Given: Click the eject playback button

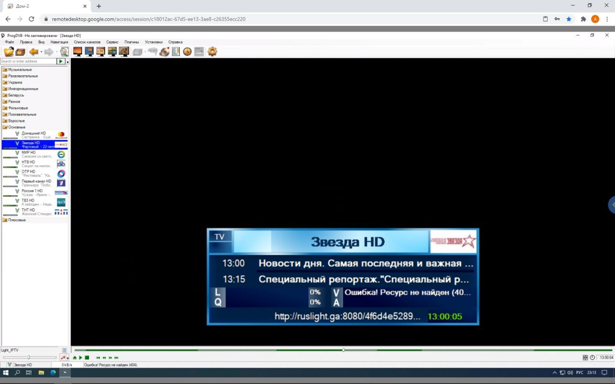Looking at the screenshot, I should coord(75,358).
